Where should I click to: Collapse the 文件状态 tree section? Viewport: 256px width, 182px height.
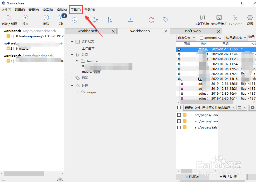click(72, 42)
